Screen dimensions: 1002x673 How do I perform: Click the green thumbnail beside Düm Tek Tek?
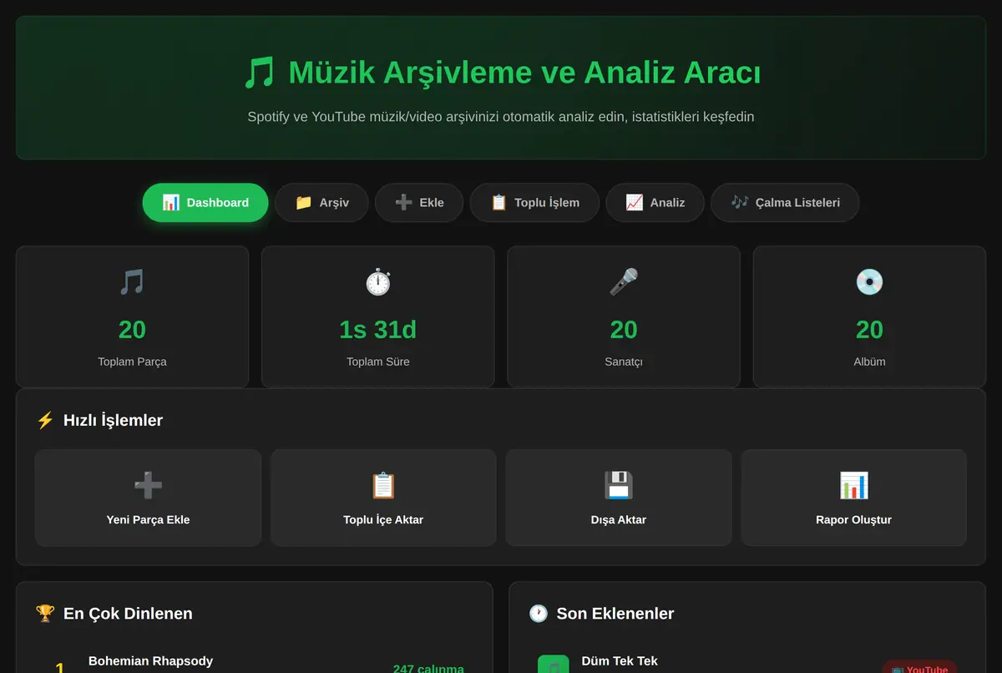click(x=554, y=665)
